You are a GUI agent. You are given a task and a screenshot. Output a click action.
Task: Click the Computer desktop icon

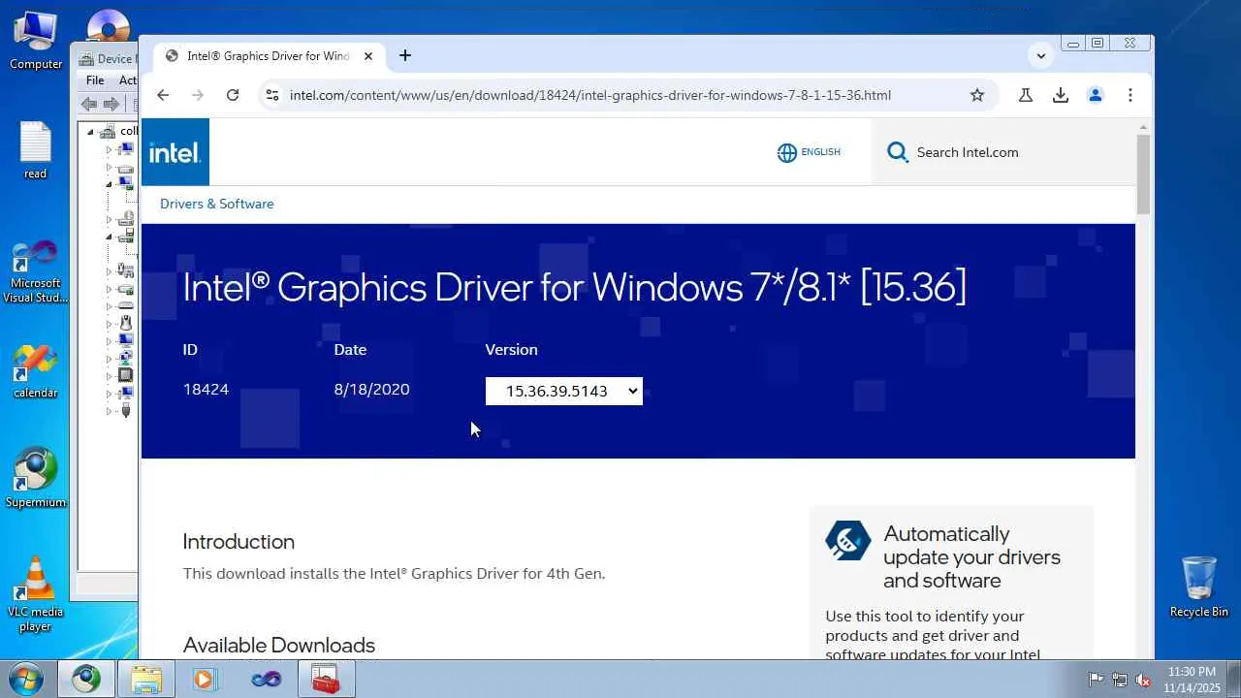[x=36, y=40]
